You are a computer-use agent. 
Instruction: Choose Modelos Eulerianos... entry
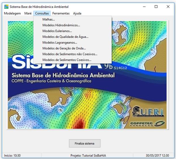pyautogui.click(x=72, y=31)
